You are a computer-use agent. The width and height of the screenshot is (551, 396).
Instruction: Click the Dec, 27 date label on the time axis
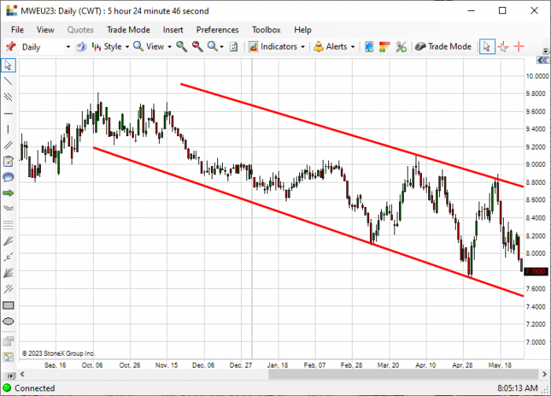[241, 365]
